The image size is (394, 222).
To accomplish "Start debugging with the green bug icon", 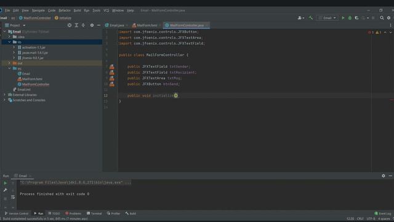I will pos(350,18).
